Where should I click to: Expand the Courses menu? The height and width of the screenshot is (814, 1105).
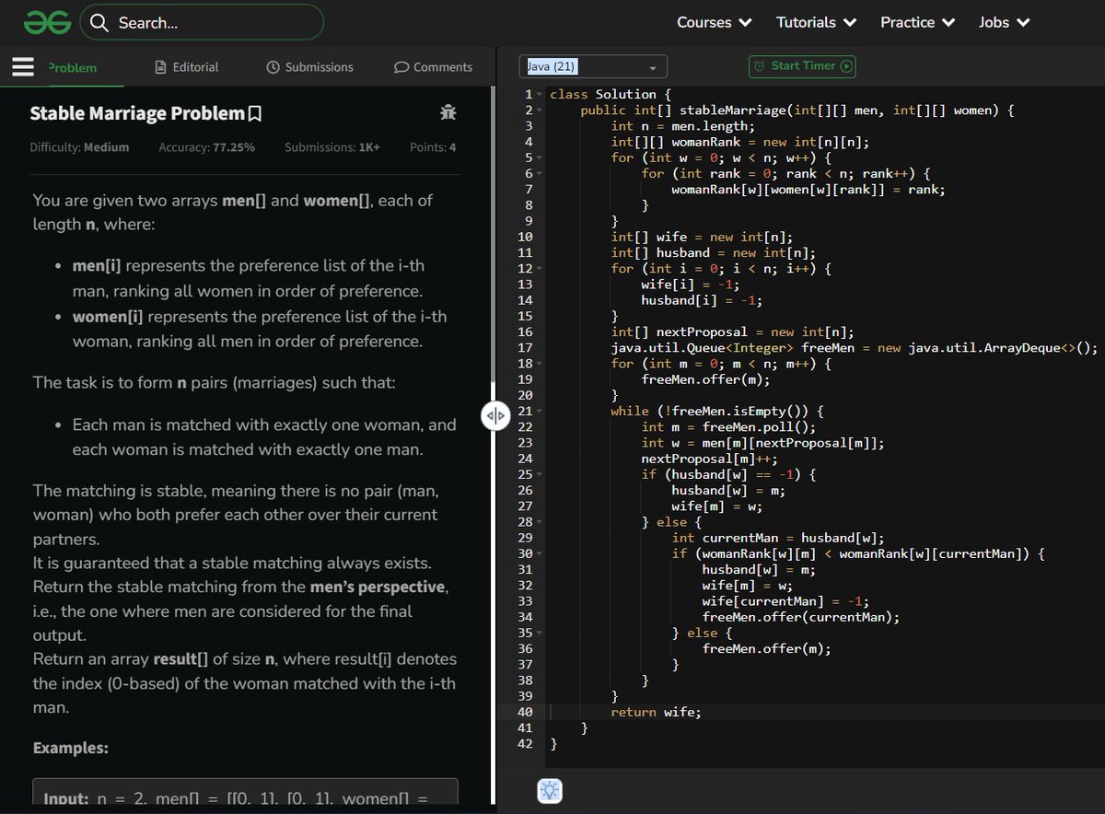[714, 22]
